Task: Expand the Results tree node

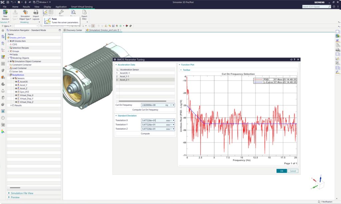Action: tap(11, 105)
